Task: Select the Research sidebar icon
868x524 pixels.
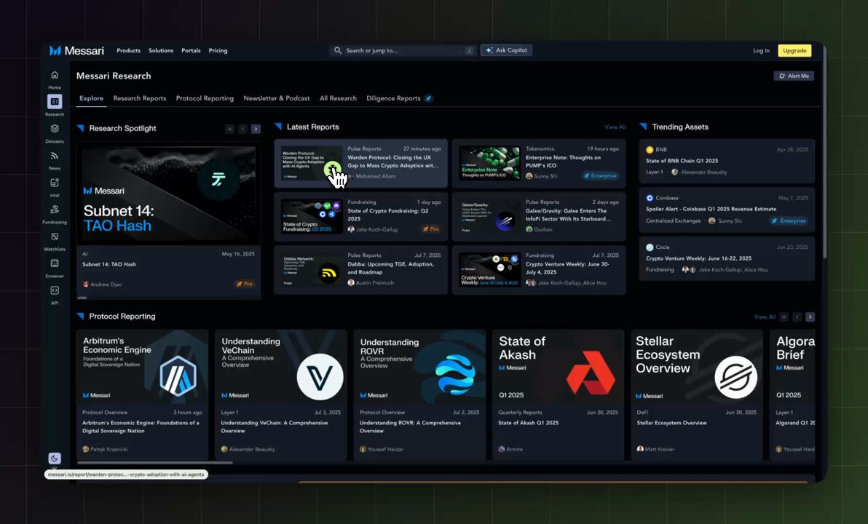Action: [x=54, y=101]
